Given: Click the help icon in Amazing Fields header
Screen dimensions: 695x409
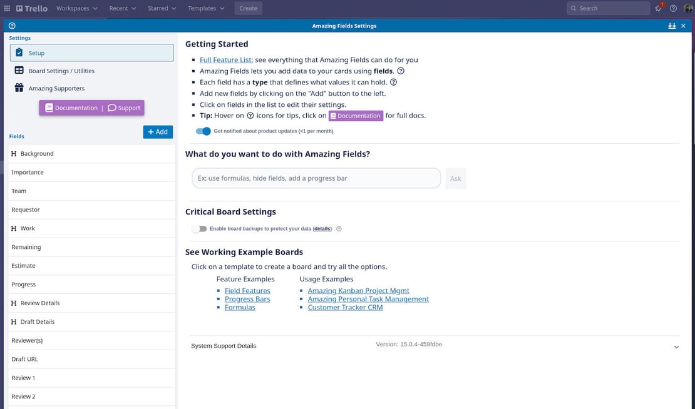Looking at the screenshot, I should click(12, 26).
